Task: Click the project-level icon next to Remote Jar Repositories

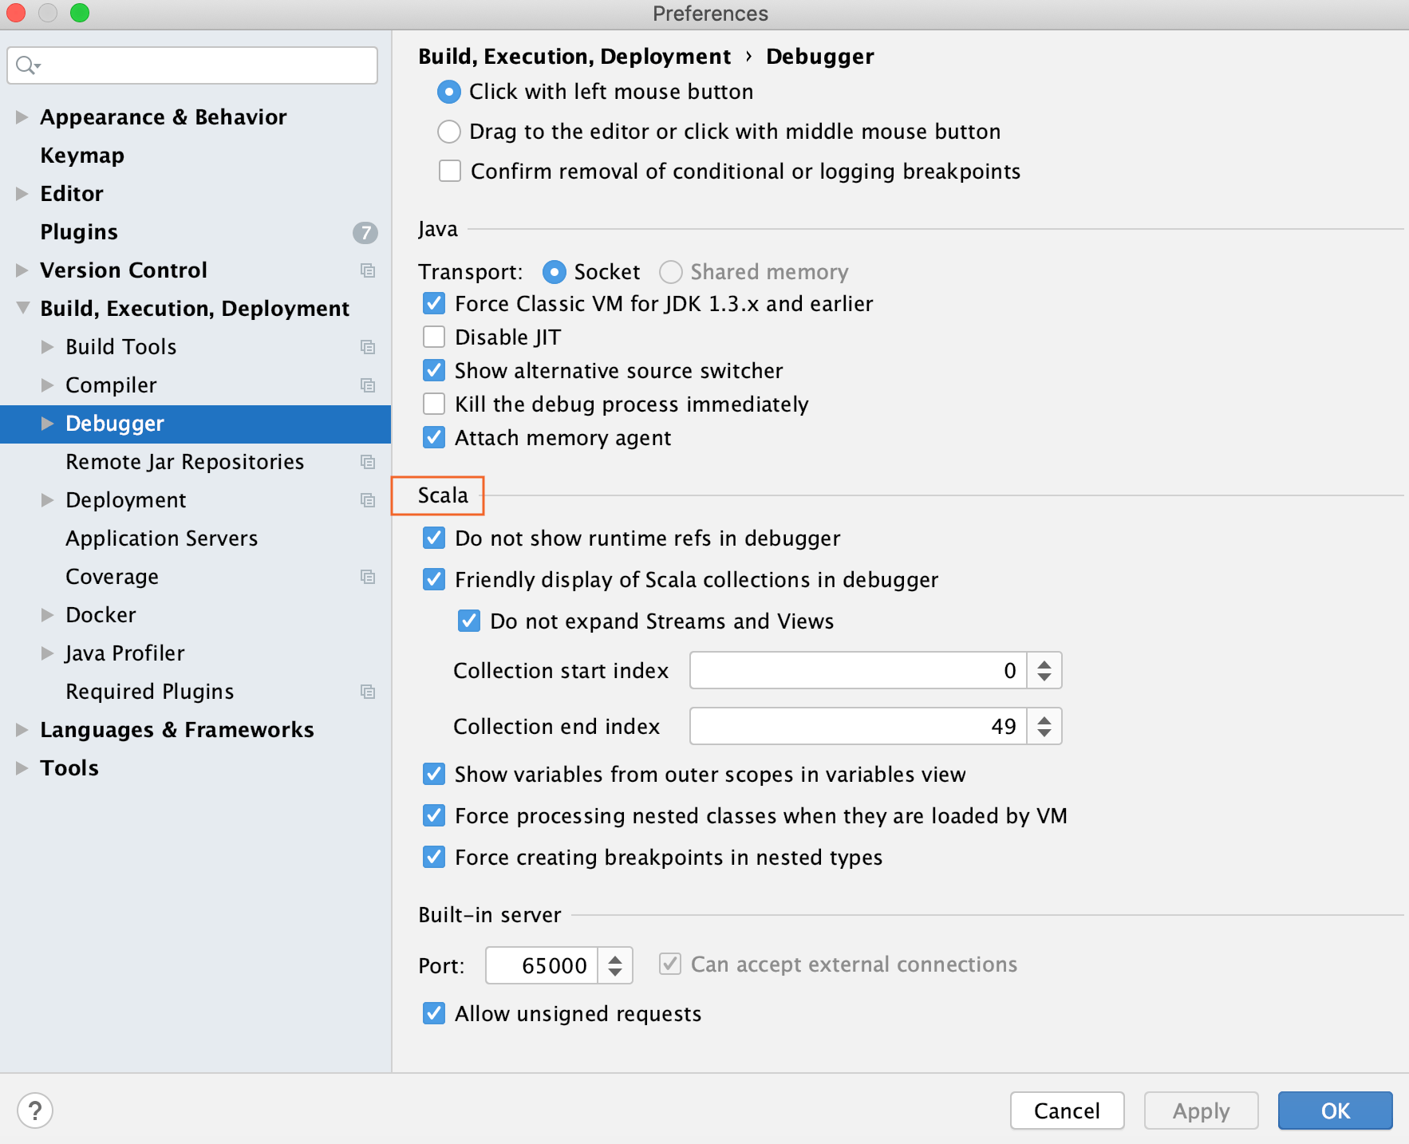Action: 368,462
